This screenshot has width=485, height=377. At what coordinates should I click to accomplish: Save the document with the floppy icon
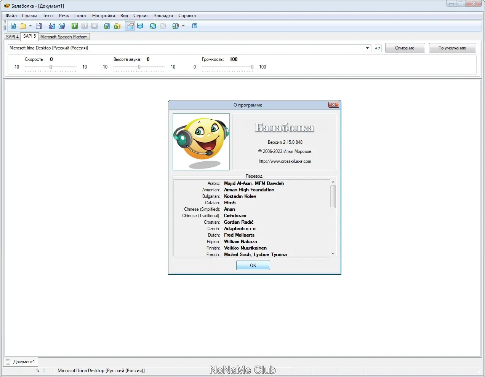click(39, 26)
